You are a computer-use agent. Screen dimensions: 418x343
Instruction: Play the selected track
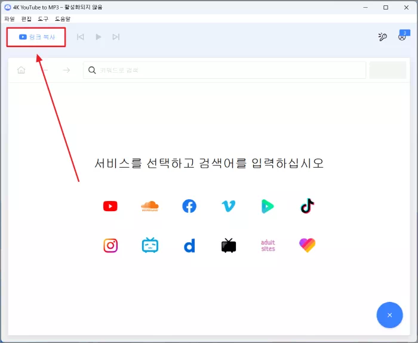[99, 37]
